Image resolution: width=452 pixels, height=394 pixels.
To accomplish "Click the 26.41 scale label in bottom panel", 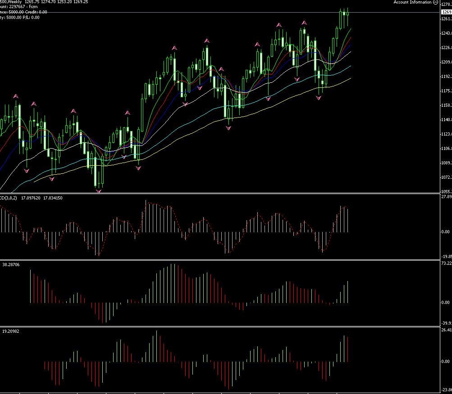I will (445, 330).
